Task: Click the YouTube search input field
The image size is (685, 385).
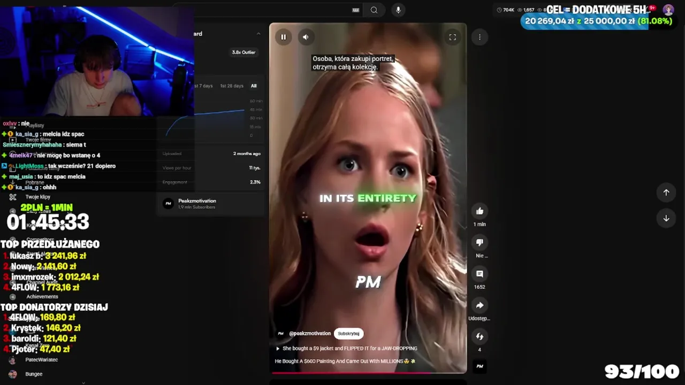Action: point(268,10)
